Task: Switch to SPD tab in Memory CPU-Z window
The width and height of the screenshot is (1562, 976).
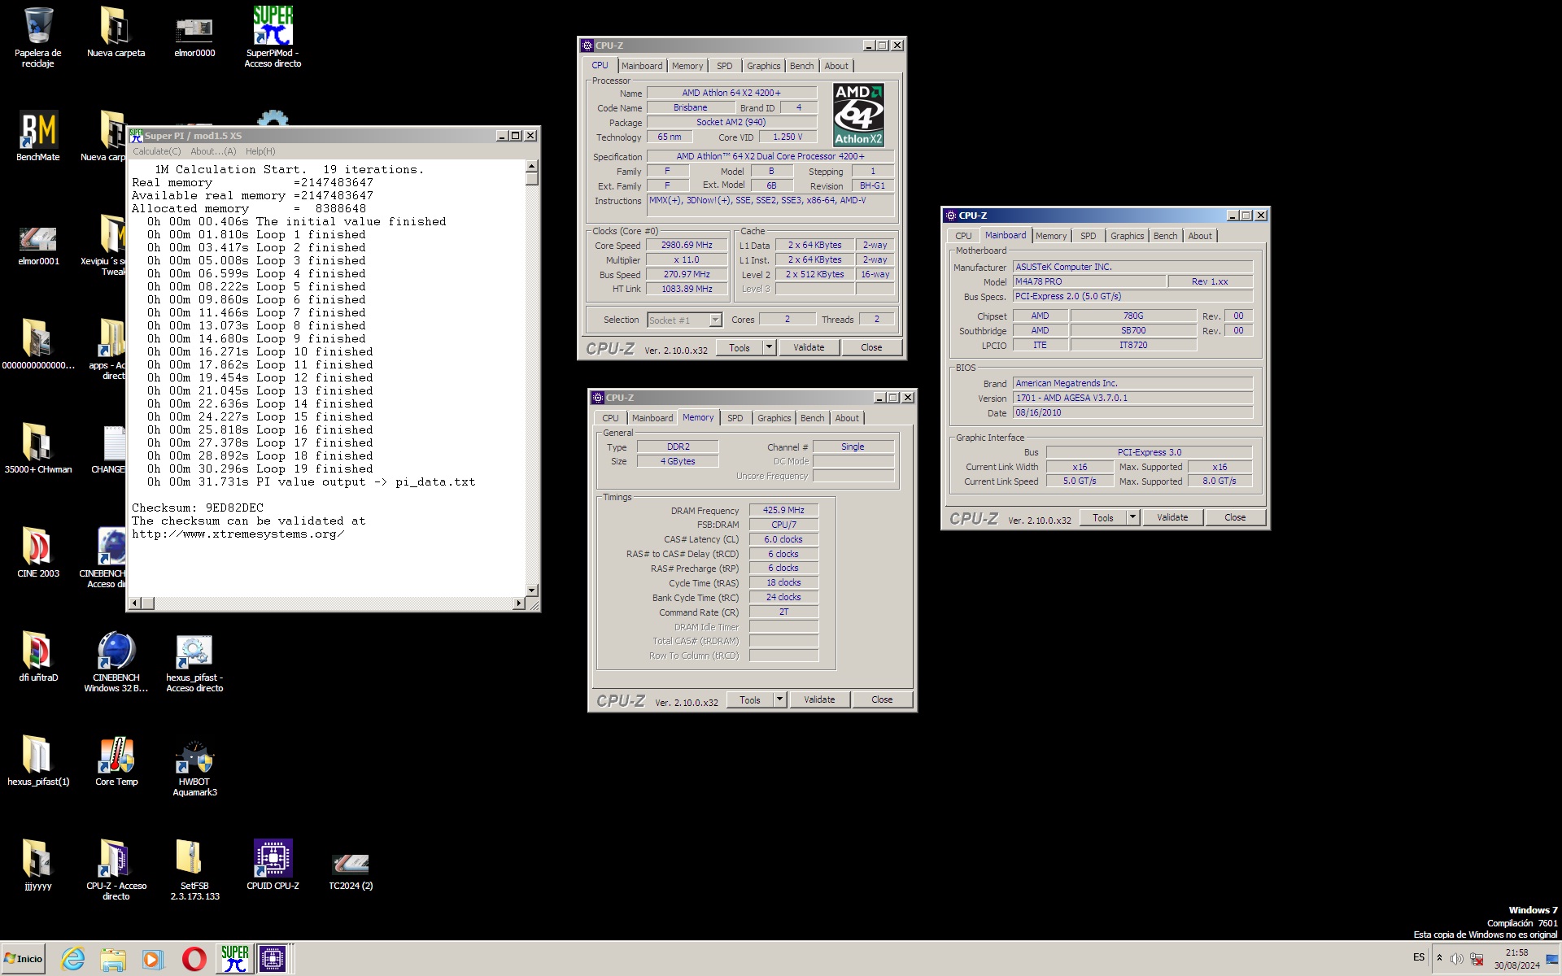Action: tap(735, 418)
